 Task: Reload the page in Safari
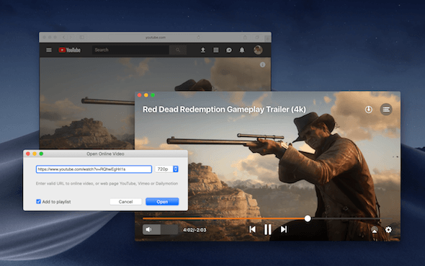198,37
